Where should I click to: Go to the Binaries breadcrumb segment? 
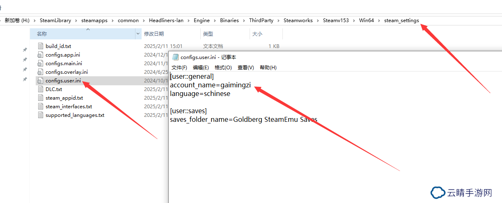click(229, 21)
